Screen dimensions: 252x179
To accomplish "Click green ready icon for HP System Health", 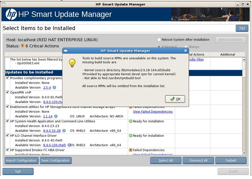I will (x=130, y=121).
